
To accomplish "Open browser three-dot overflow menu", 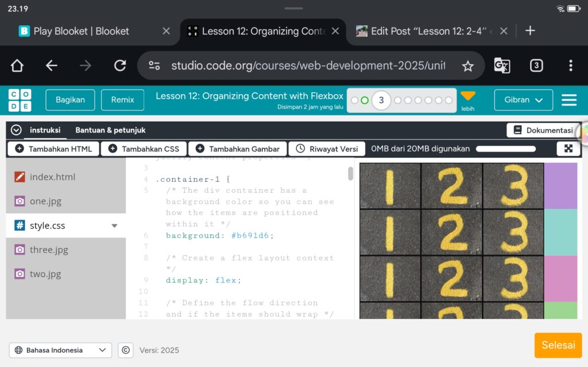I will [570, 65].
